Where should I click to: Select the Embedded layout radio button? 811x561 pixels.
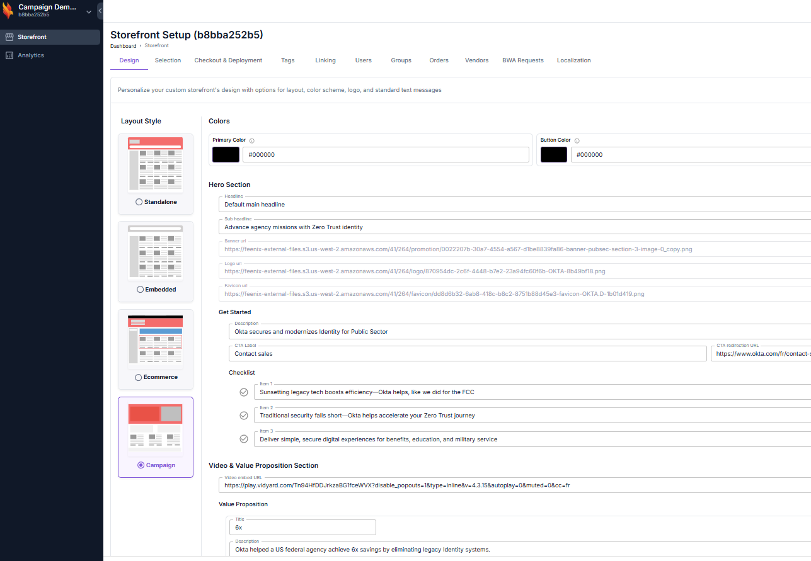140,290
